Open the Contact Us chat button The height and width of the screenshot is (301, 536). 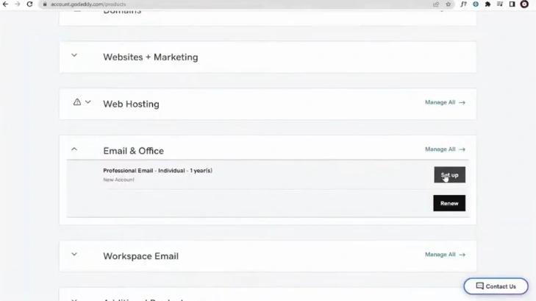click(496, 286)
